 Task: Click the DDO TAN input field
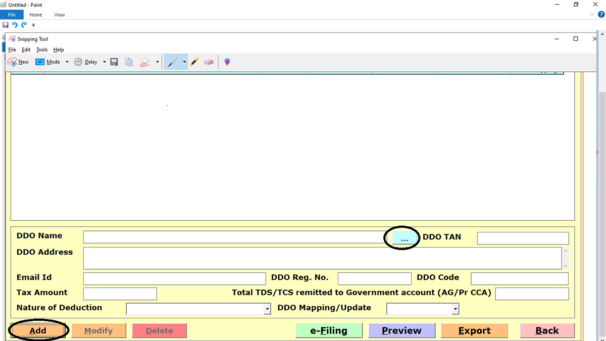[523, 238]
